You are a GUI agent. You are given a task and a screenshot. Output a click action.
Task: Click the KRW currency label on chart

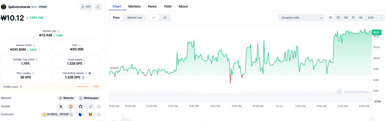pyautogui.click(x=377, y=101)
